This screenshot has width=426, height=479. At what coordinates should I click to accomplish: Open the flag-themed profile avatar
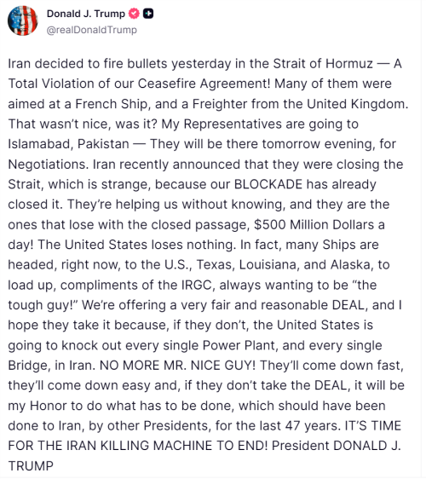click(x=23, y=20)
